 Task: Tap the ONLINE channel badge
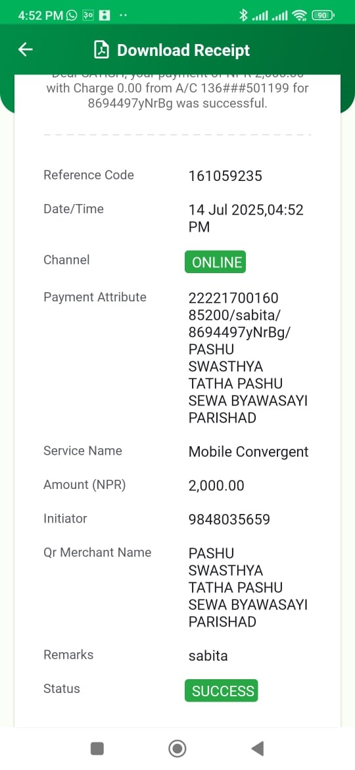coord(215,262)
